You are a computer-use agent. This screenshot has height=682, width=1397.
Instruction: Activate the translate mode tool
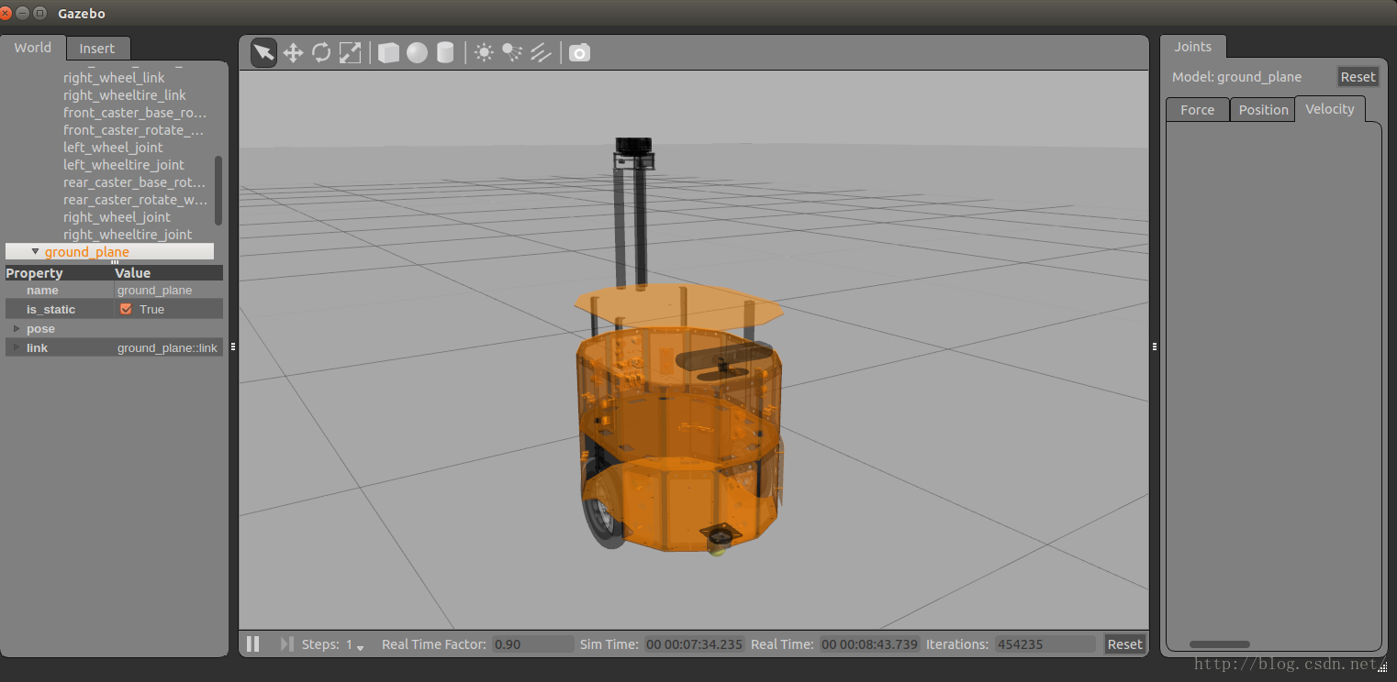click(293, 53)
